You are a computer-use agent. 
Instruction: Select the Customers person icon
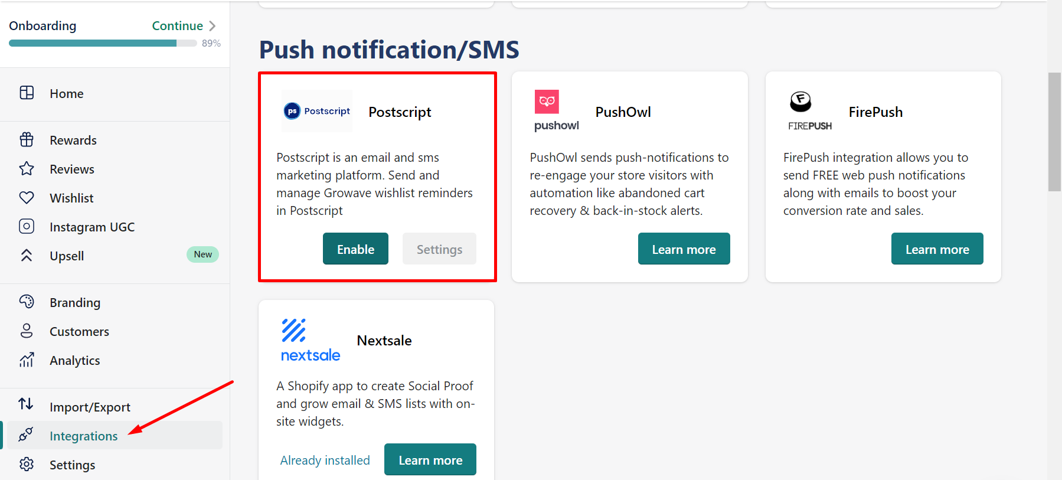tap(27, 331)
